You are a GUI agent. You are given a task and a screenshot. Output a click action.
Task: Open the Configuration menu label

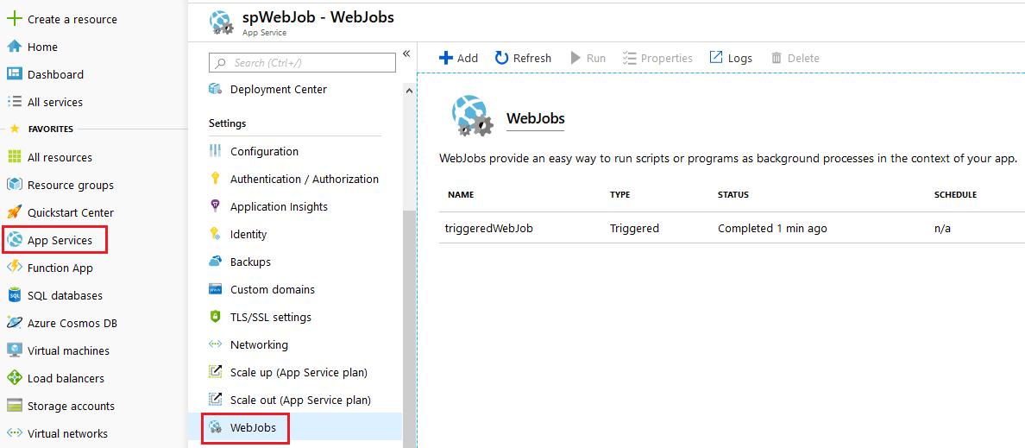[x=265, y=151]
